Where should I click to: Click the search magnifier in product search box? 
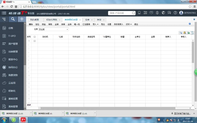133,13
